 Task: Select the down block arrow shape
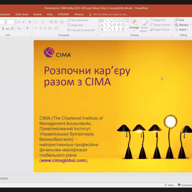coord(119,25)
